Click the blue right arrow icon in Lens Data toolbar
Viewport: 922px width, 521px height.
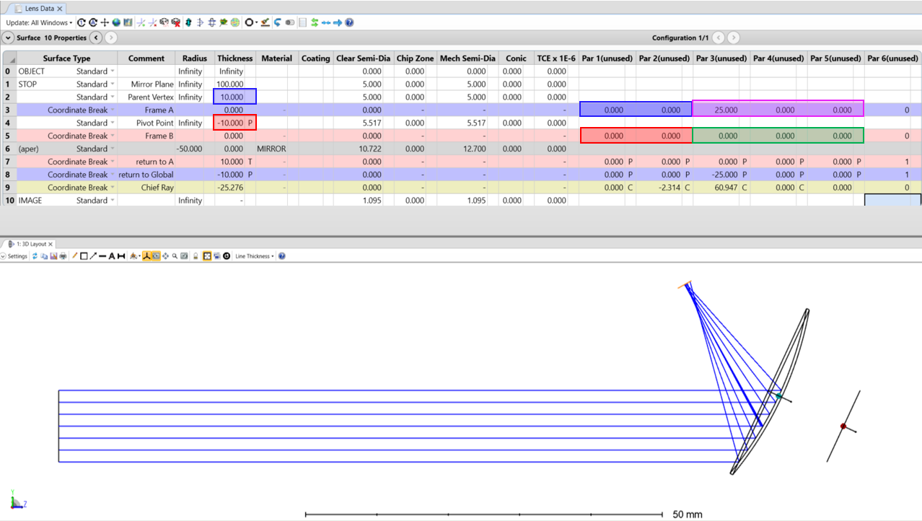coord(338,22)
